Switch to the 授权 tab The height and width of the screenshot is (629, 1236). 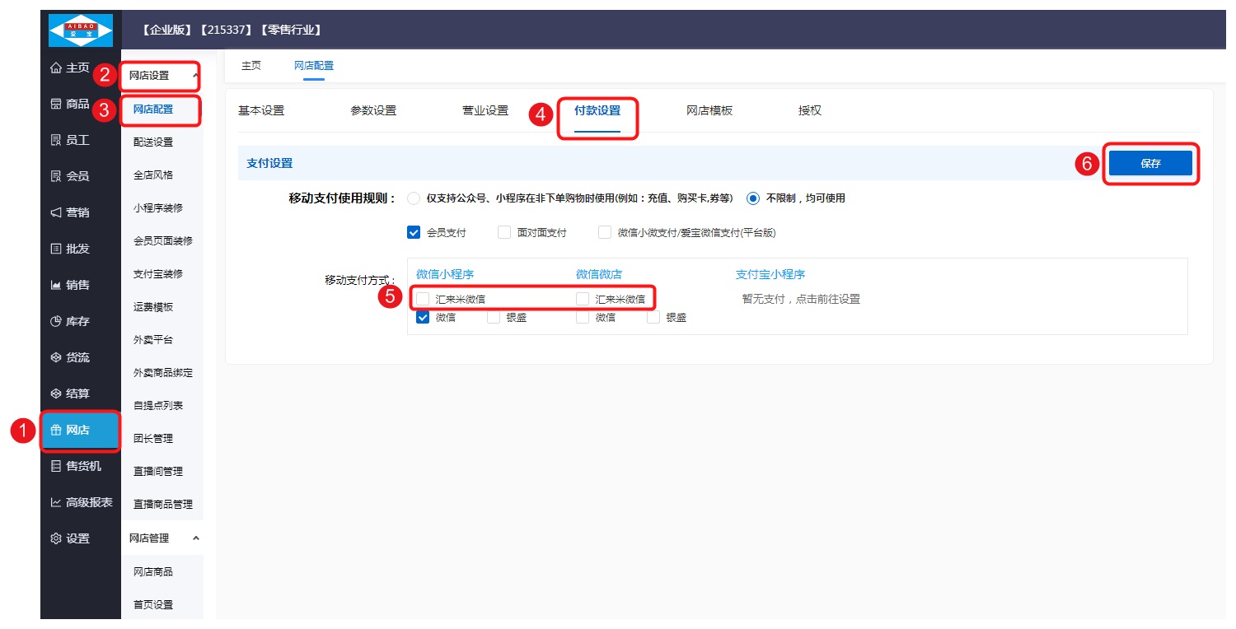(810, 110)
